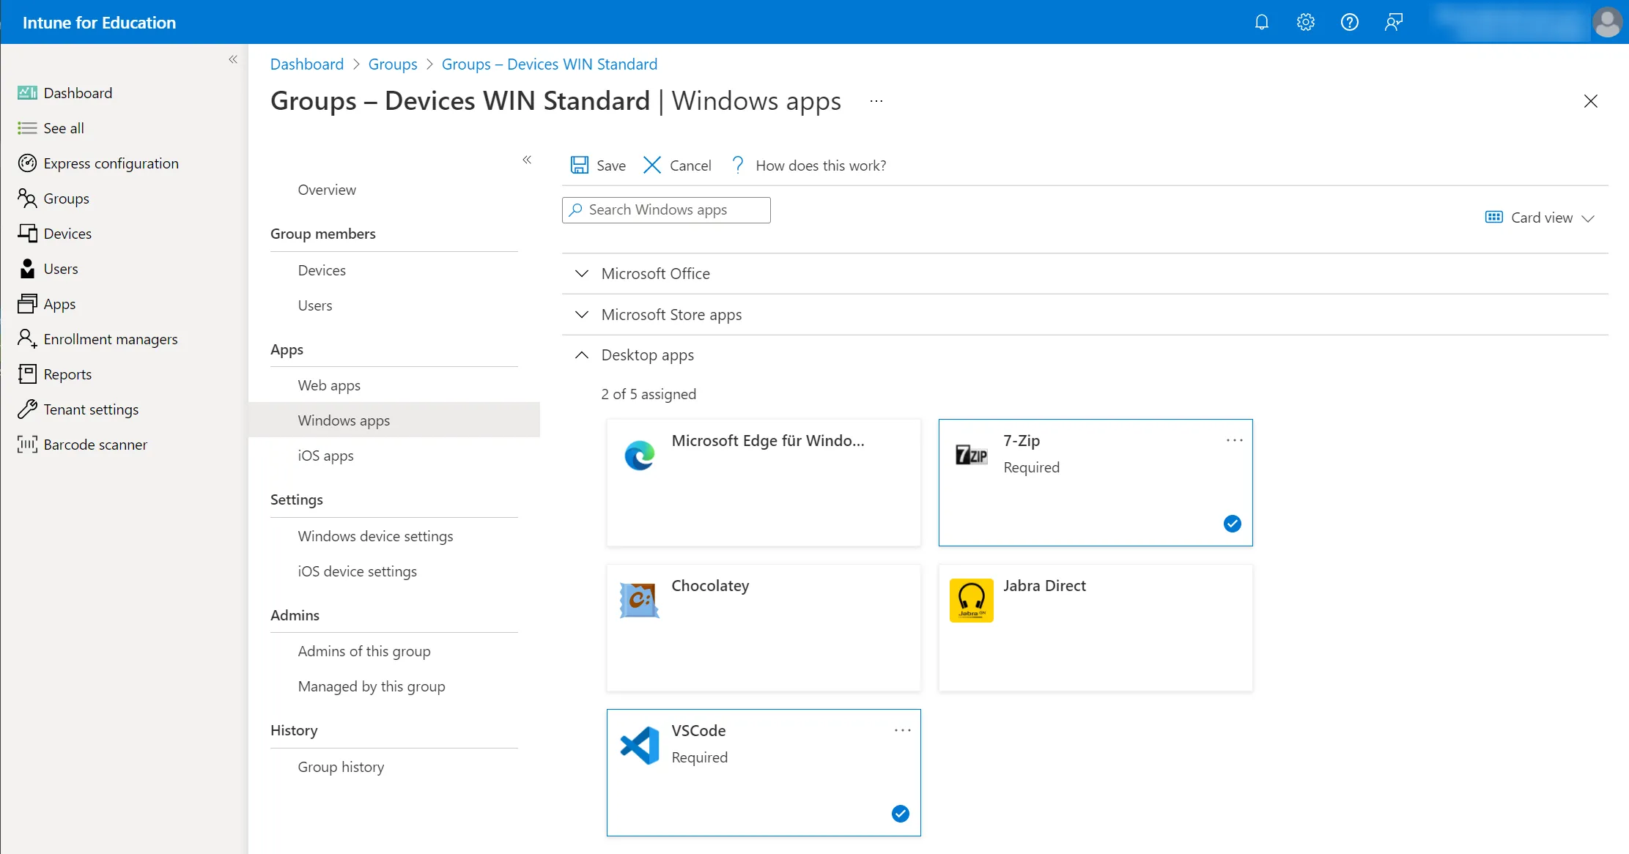The height and width of the screenshot is (854, 1629).
Task: Close the Windows apps blade
Action: coord(1590,101)
